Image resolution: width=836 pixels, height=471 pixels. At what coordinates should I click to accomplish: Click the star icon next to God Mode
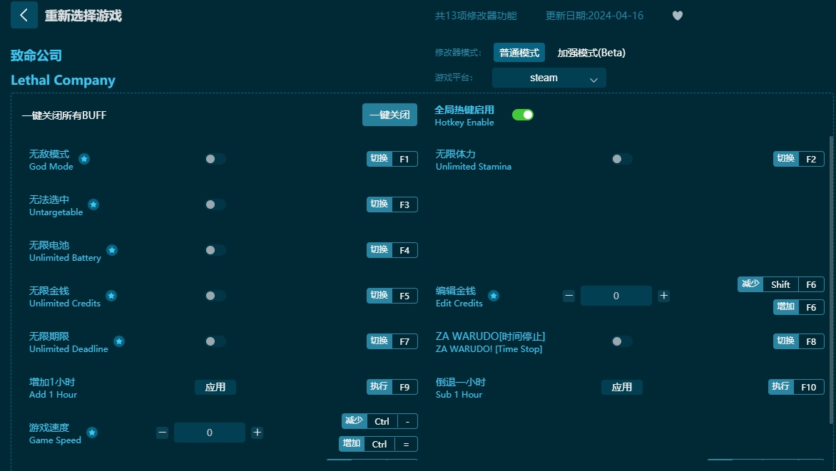click(x=83, y=160)
